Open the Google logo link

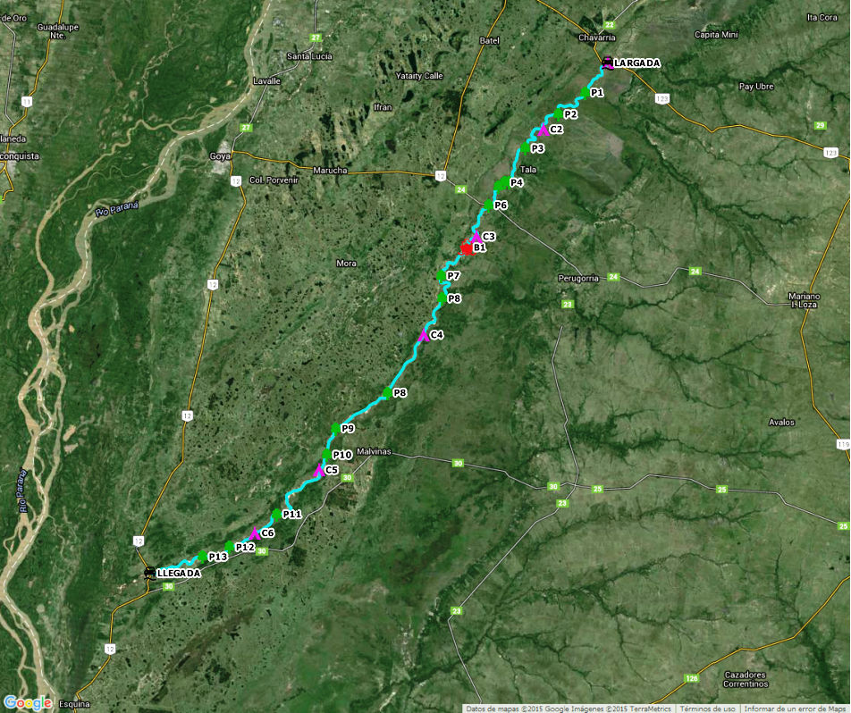tap(29, 702)
